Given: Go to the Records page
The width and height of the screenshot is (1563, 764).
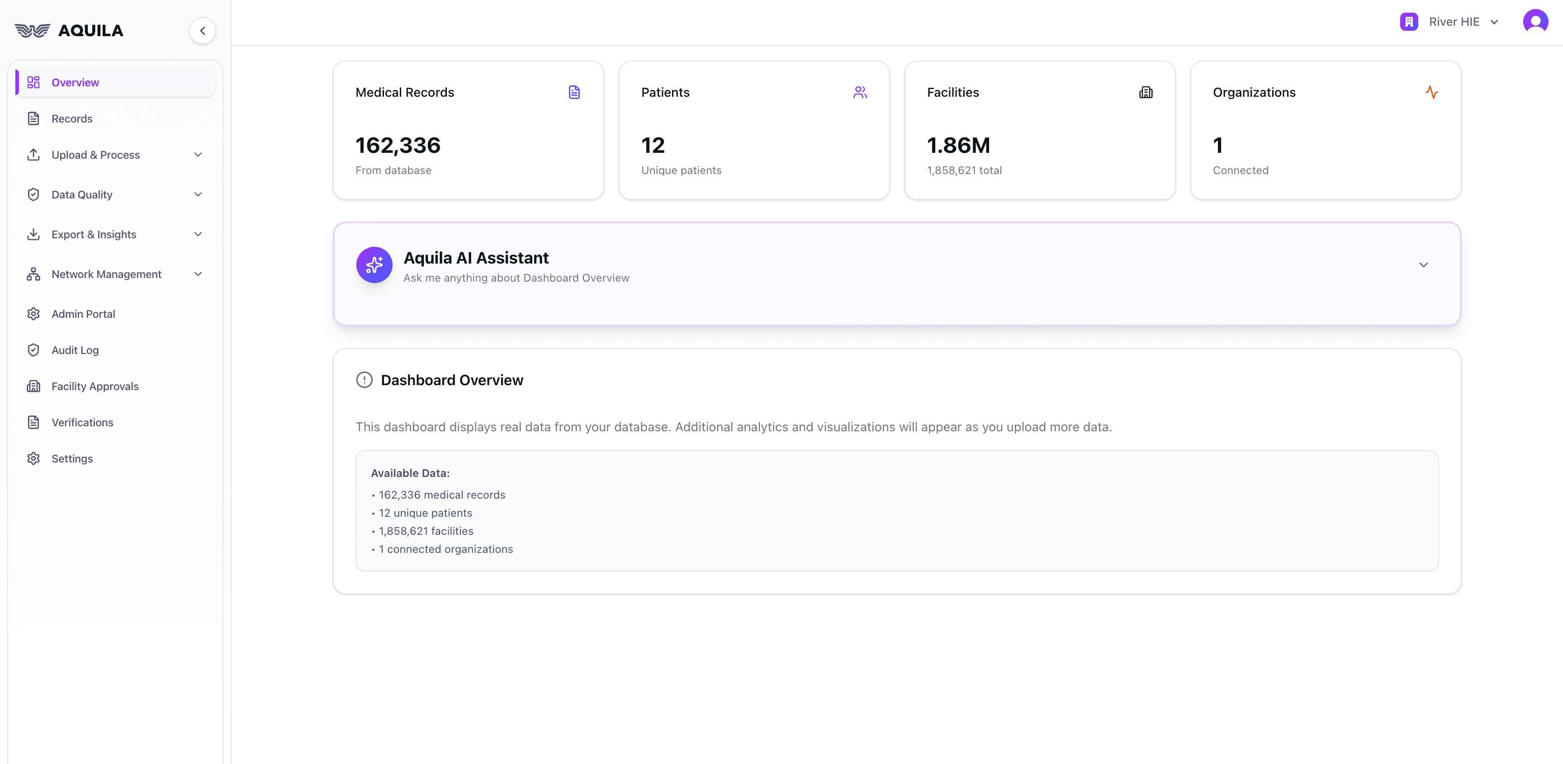Looking at the screenshot, I should coord(71,119).
